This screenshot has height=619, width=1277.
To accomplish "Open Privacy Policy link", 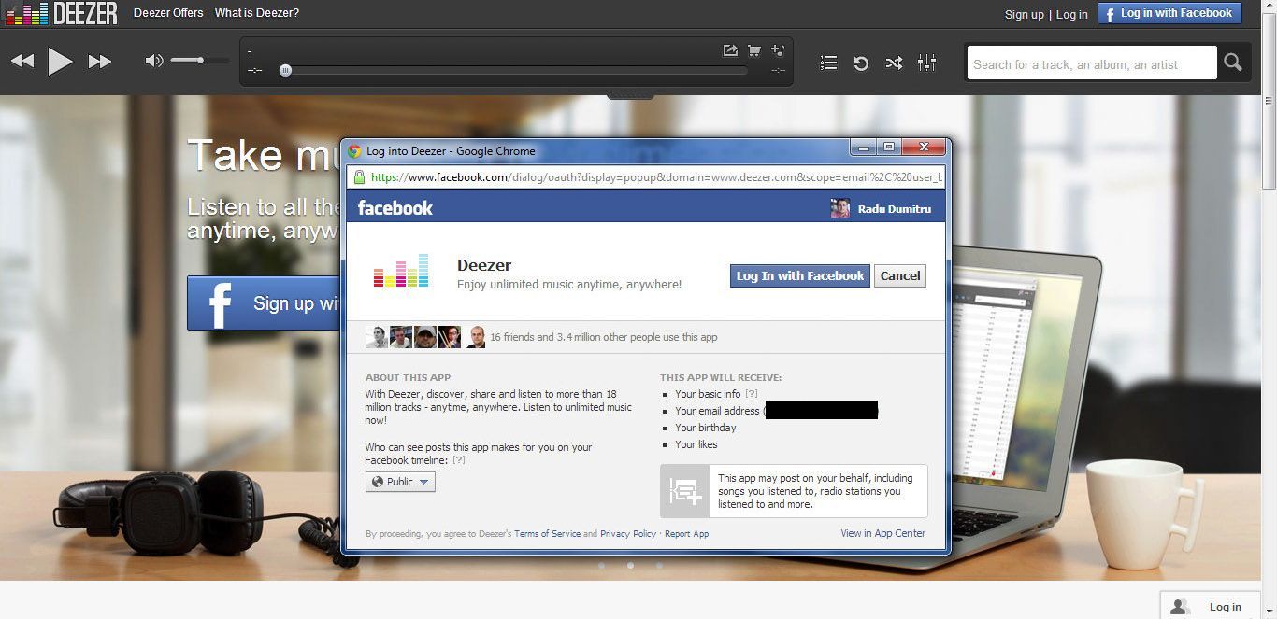I will 628,534.
